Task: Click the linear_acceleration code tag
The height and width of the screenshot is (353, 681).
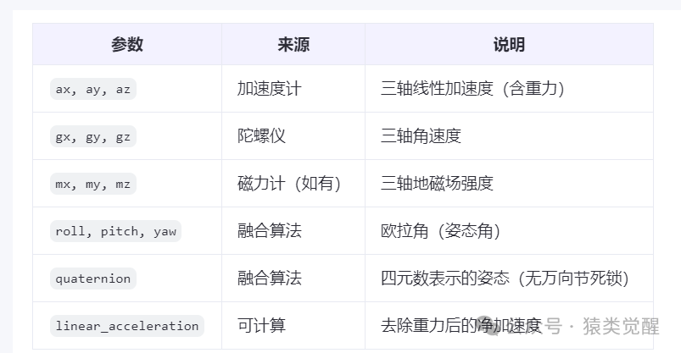Action: click(127, 326)
